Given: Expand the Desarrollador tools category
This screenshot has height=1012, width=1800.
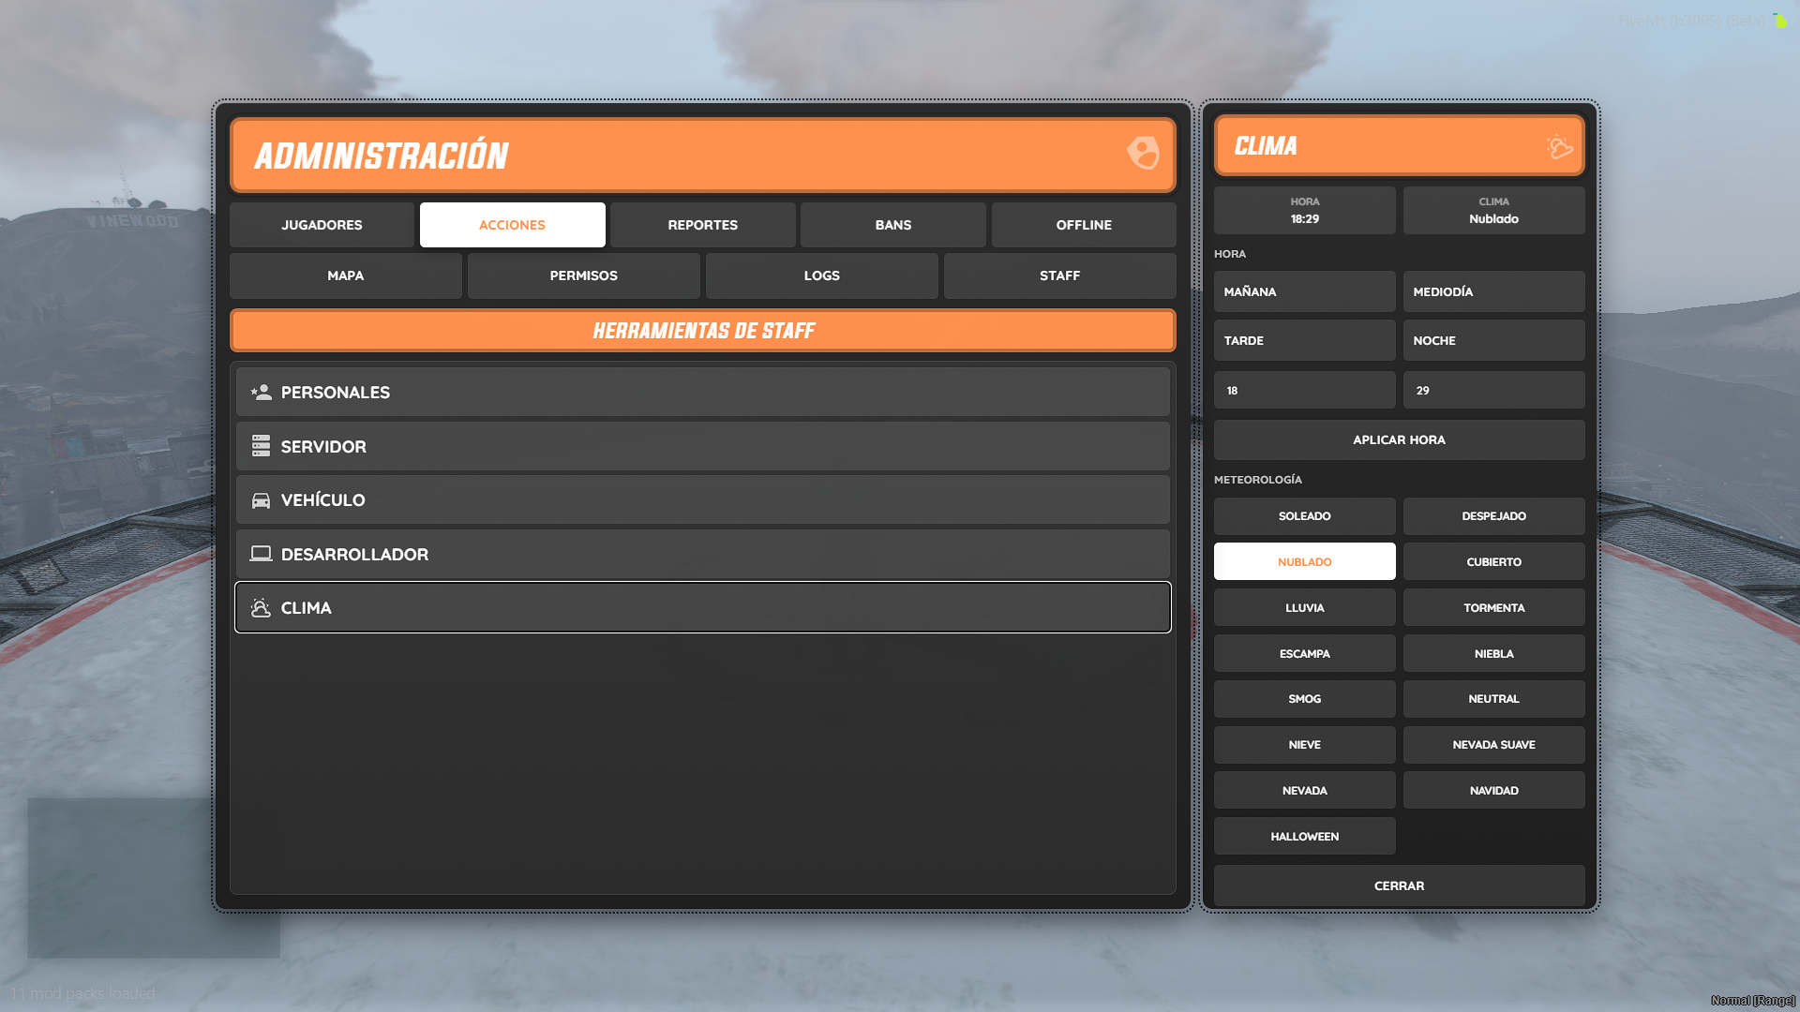Looking at the screenshot, I should (x=702, y=554).
